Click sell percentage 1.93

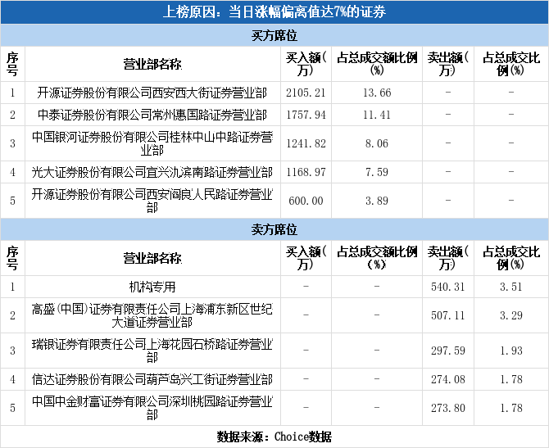pyautogui.click(x=511, y=351)
